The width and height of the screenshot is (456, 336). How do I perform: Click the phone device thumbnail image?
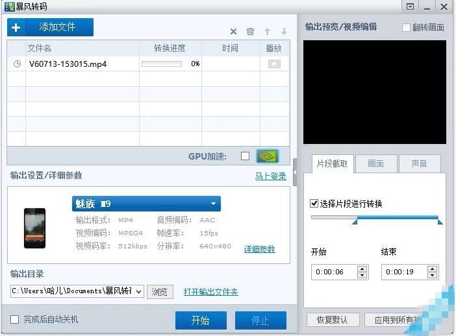pyautogui.click(x=34, y=228)
